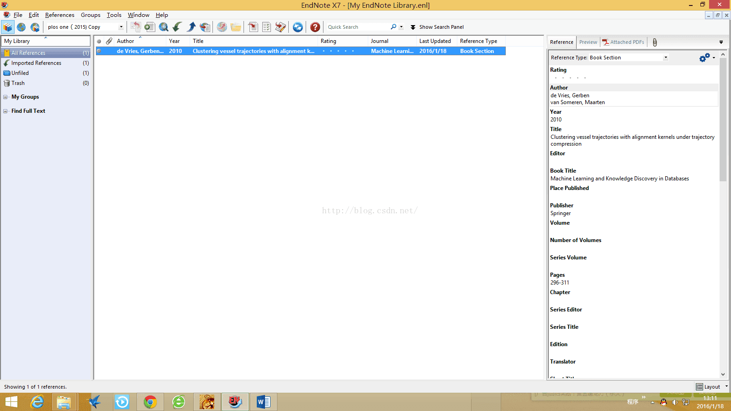This screenshot has height=411, width=731.
Task: Click the gear options icon in Reference panel
Action: point(705,58)
